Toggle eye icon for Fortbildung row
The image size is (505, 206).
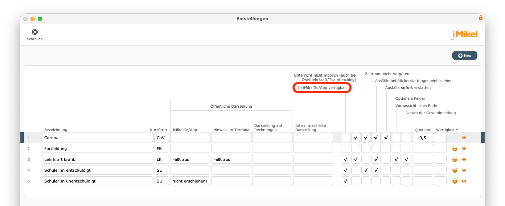pos(464,149)
